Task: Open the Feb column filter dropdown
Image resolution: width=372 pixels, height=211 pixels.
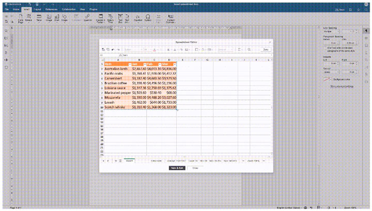Action: pos(160,64)
